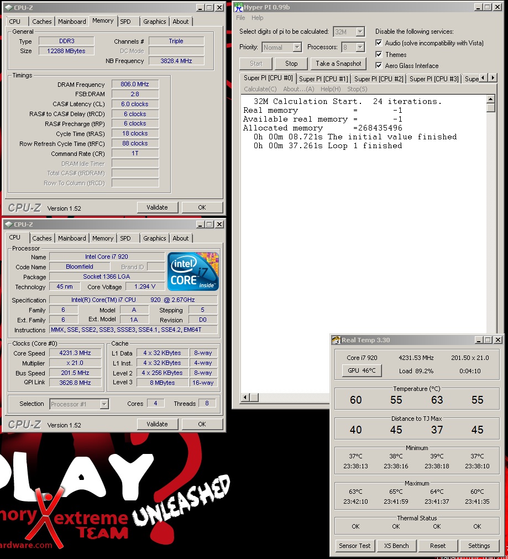Click the Hyper PI vertical scrollbar thumb

491,108
